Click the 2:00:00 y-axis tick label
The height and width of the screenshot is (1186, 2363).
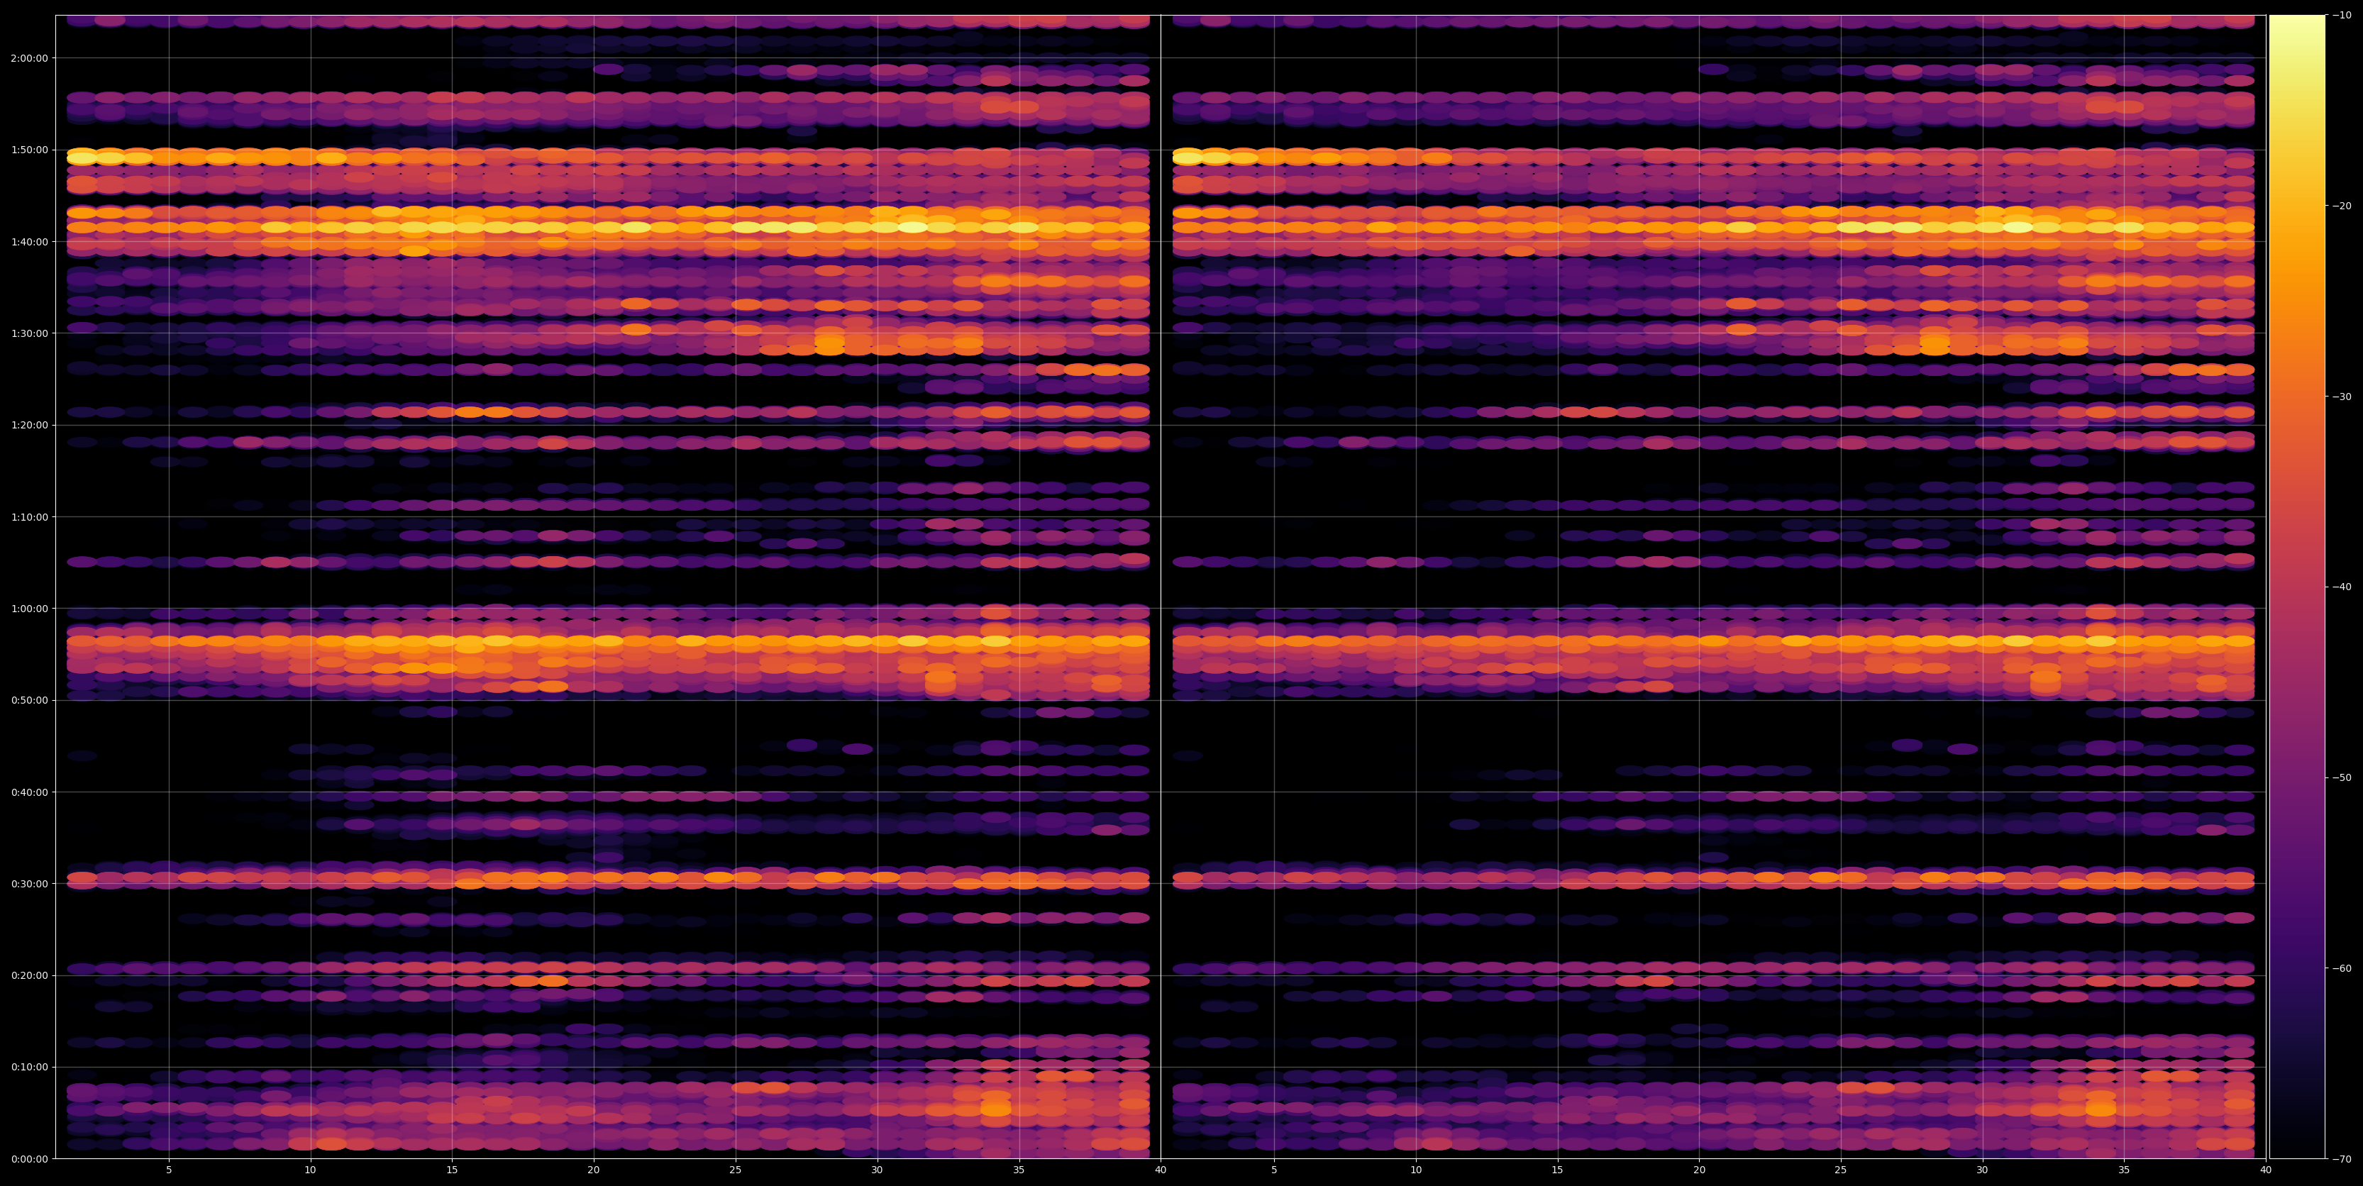31,57
